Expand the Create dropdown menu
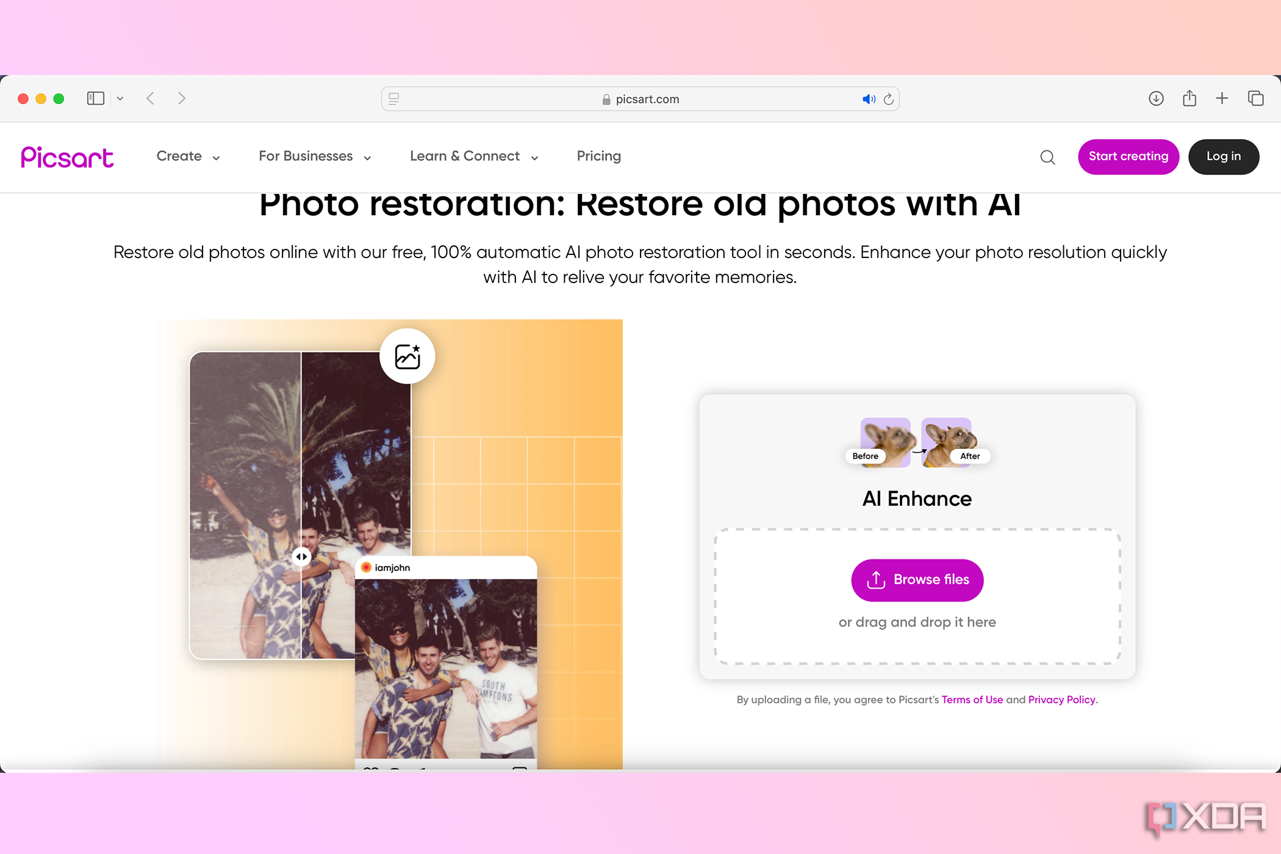The height and width of the screenshot is (854, 1281). click(x=188, y=156)
